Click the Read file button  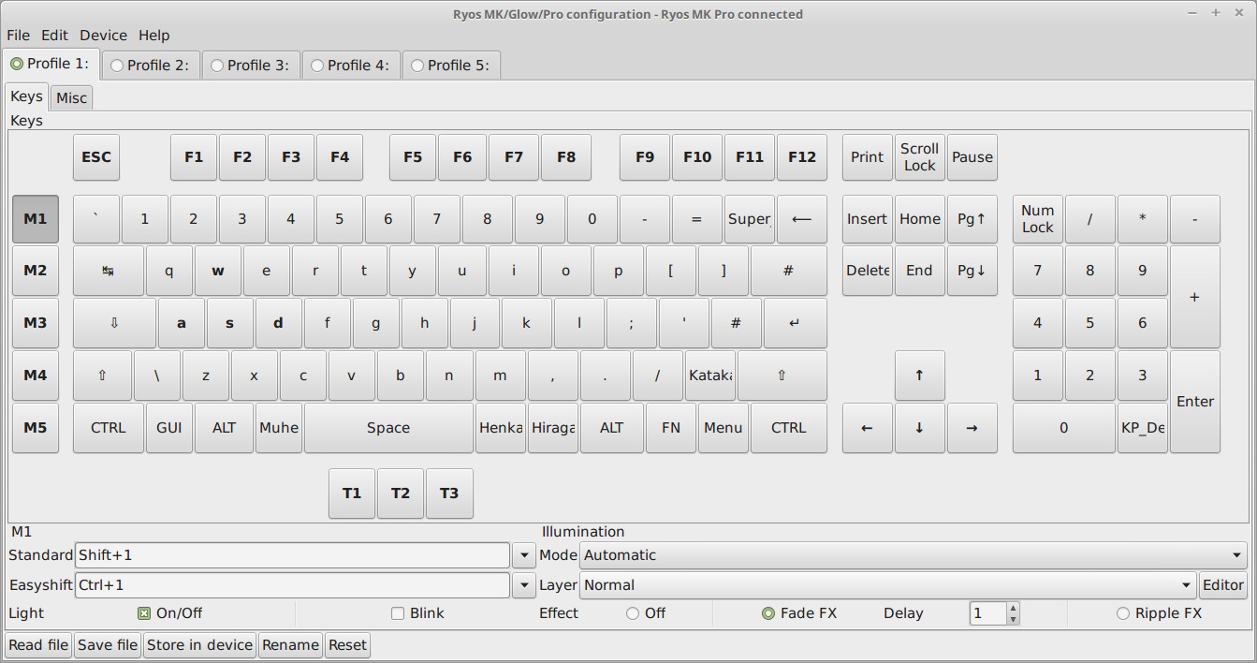[x=38, y=645]
